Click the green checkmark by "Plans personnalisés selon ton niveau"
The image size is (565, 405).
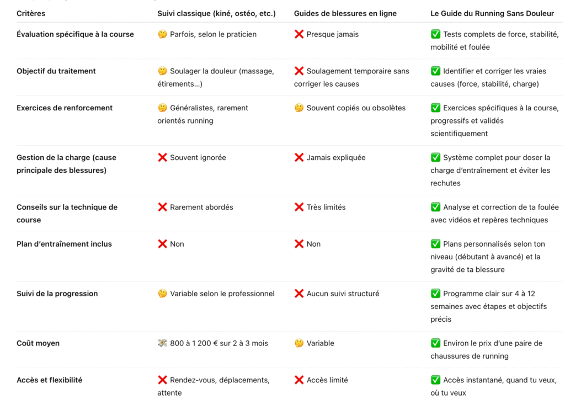point(435,244)
